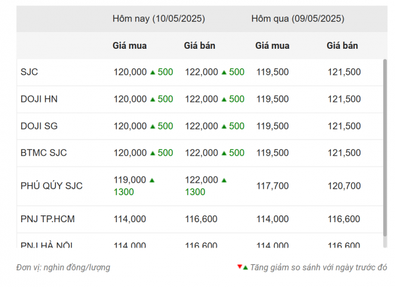The width and height of the screenshot is (395, 287).
Task: Click the red down triangle in the legend
Action: [239, 267]
